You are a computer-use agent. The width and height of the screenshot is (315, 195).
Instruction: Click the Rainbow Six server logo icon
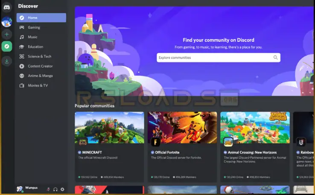(x=301, y=142)
